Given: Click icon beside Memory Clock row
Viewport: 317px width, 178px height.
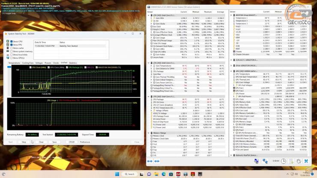Looking at the screenshot, I should click(x=151, y=136).
